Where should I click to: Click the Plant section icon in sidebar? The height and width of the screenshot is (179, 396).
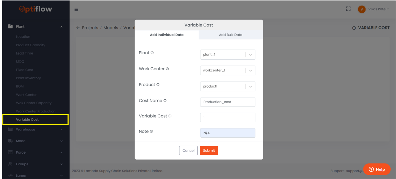10,26
